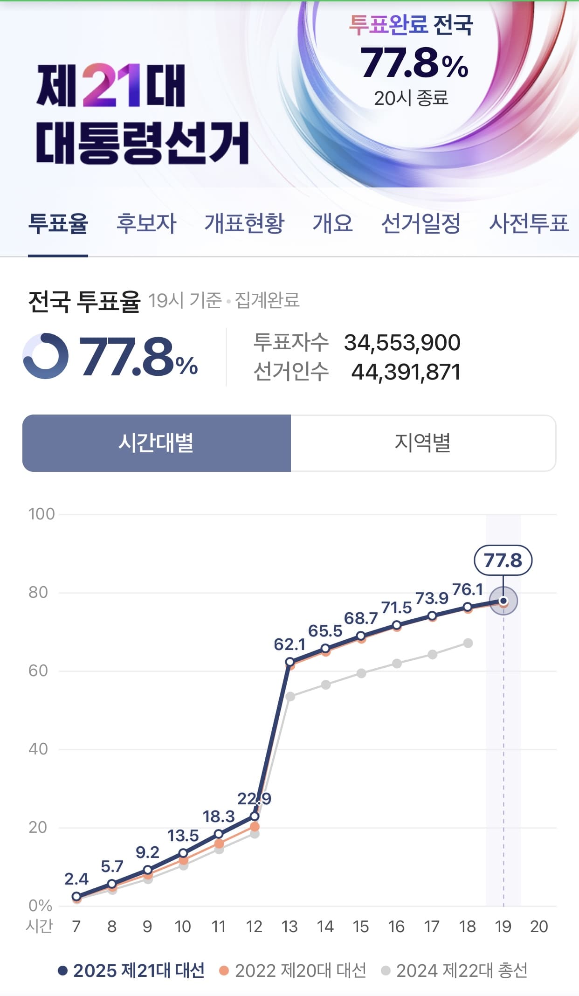Select the 개요 tab
579x996 pixels.
point(332,223)
